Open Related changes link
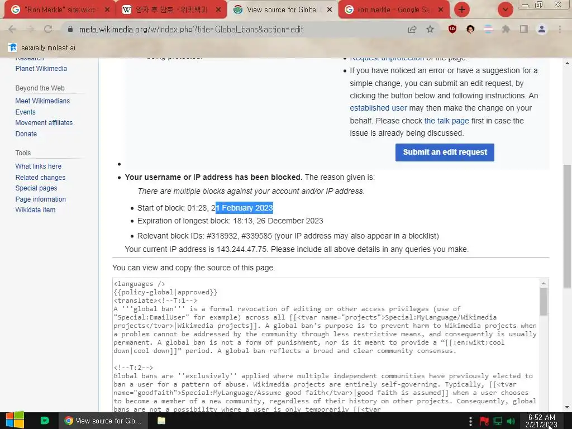The height and width of the screenshot is (429, 572). [40, 177]
